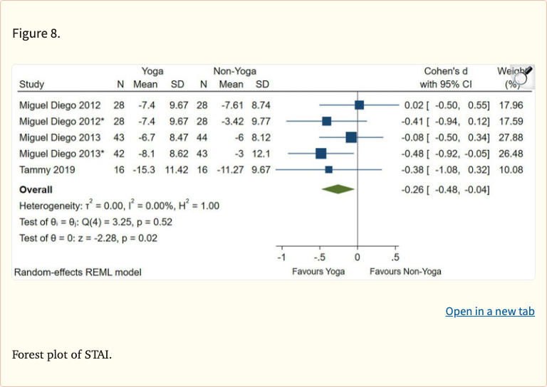Click the Miguel Diego 2013* square marker
Image resolution: width=547 pixels, height=387 pixels.
click(321, 153)
